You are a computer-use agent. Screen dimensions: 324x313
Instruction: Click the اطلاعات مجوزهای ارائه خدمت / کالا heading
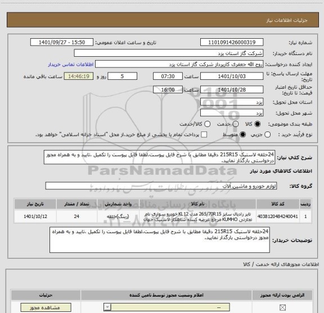[x=281, y=264]
